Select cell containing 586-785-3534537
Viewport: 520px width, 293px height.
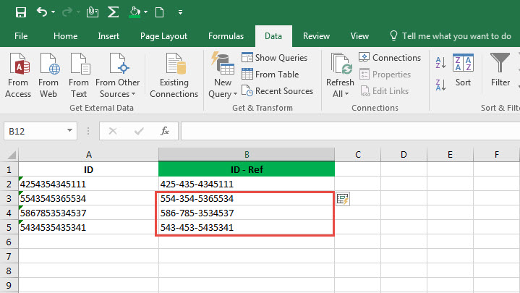tap(247, 213)
